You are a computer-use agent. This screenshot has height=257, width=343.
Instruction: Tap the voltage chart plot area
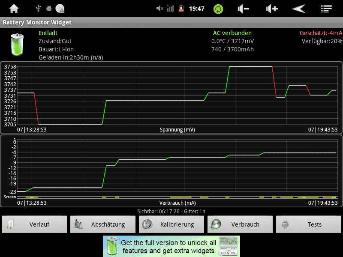tap(178, 95)
